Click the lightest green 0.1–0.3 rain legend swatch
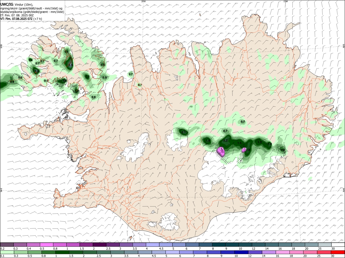 [7, 252]
